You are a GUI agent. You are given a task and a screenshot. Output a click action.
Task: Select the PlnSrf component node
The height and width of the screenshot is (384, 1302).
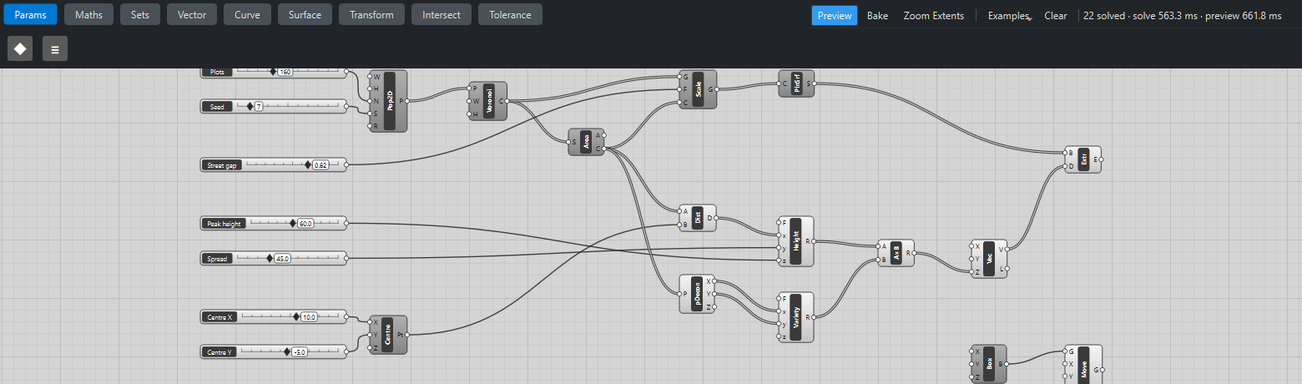point(796,83)
